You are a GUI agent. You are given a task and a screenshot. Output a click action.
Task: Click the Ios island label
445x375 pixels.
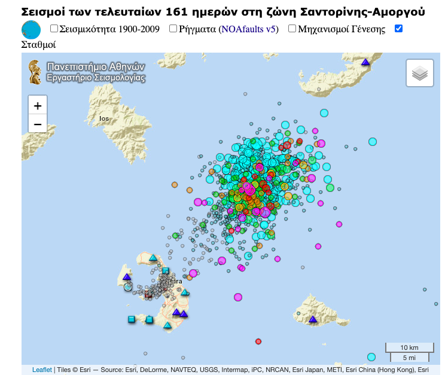point(104,118)
